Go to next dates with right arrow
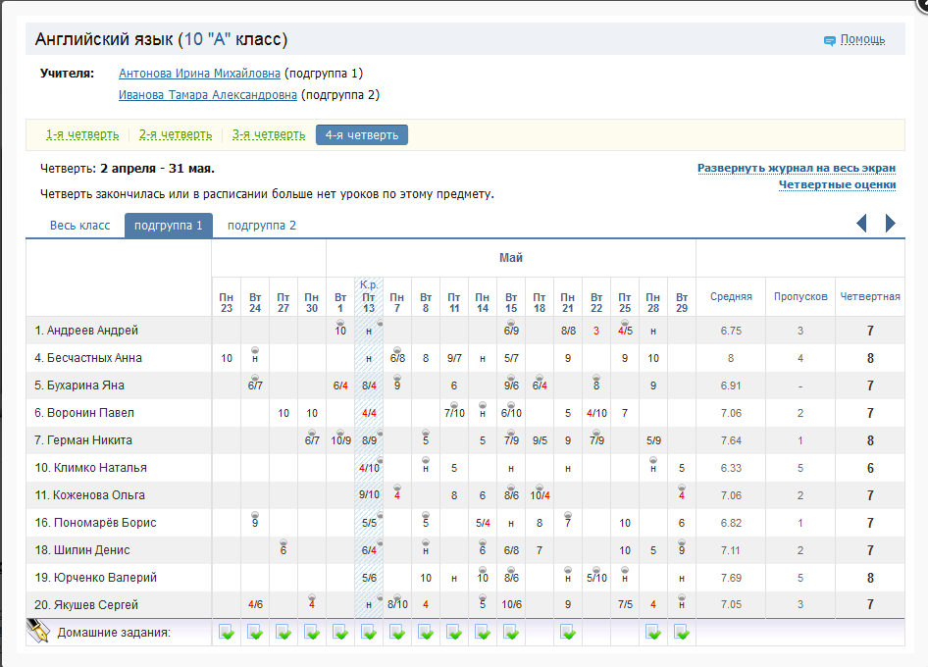The height and width of the screenshot is (667, 928). pos(890,223)
